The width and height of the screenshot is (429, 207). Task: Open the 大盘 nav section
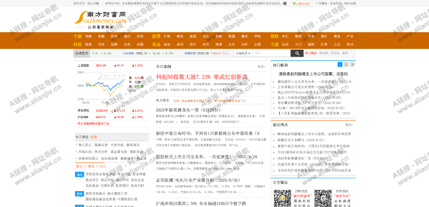pos(275,44)
